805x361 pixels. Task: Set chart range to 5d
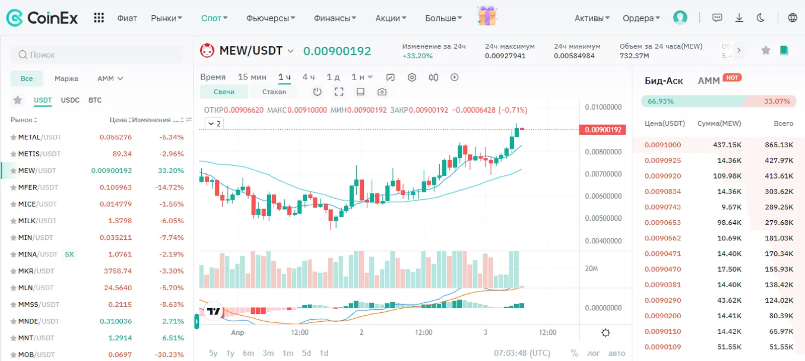click(306, 353)
